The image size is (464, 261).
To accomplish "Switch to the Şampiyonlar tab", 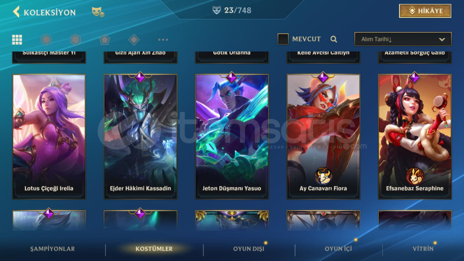I will click(x=52, y=249).
